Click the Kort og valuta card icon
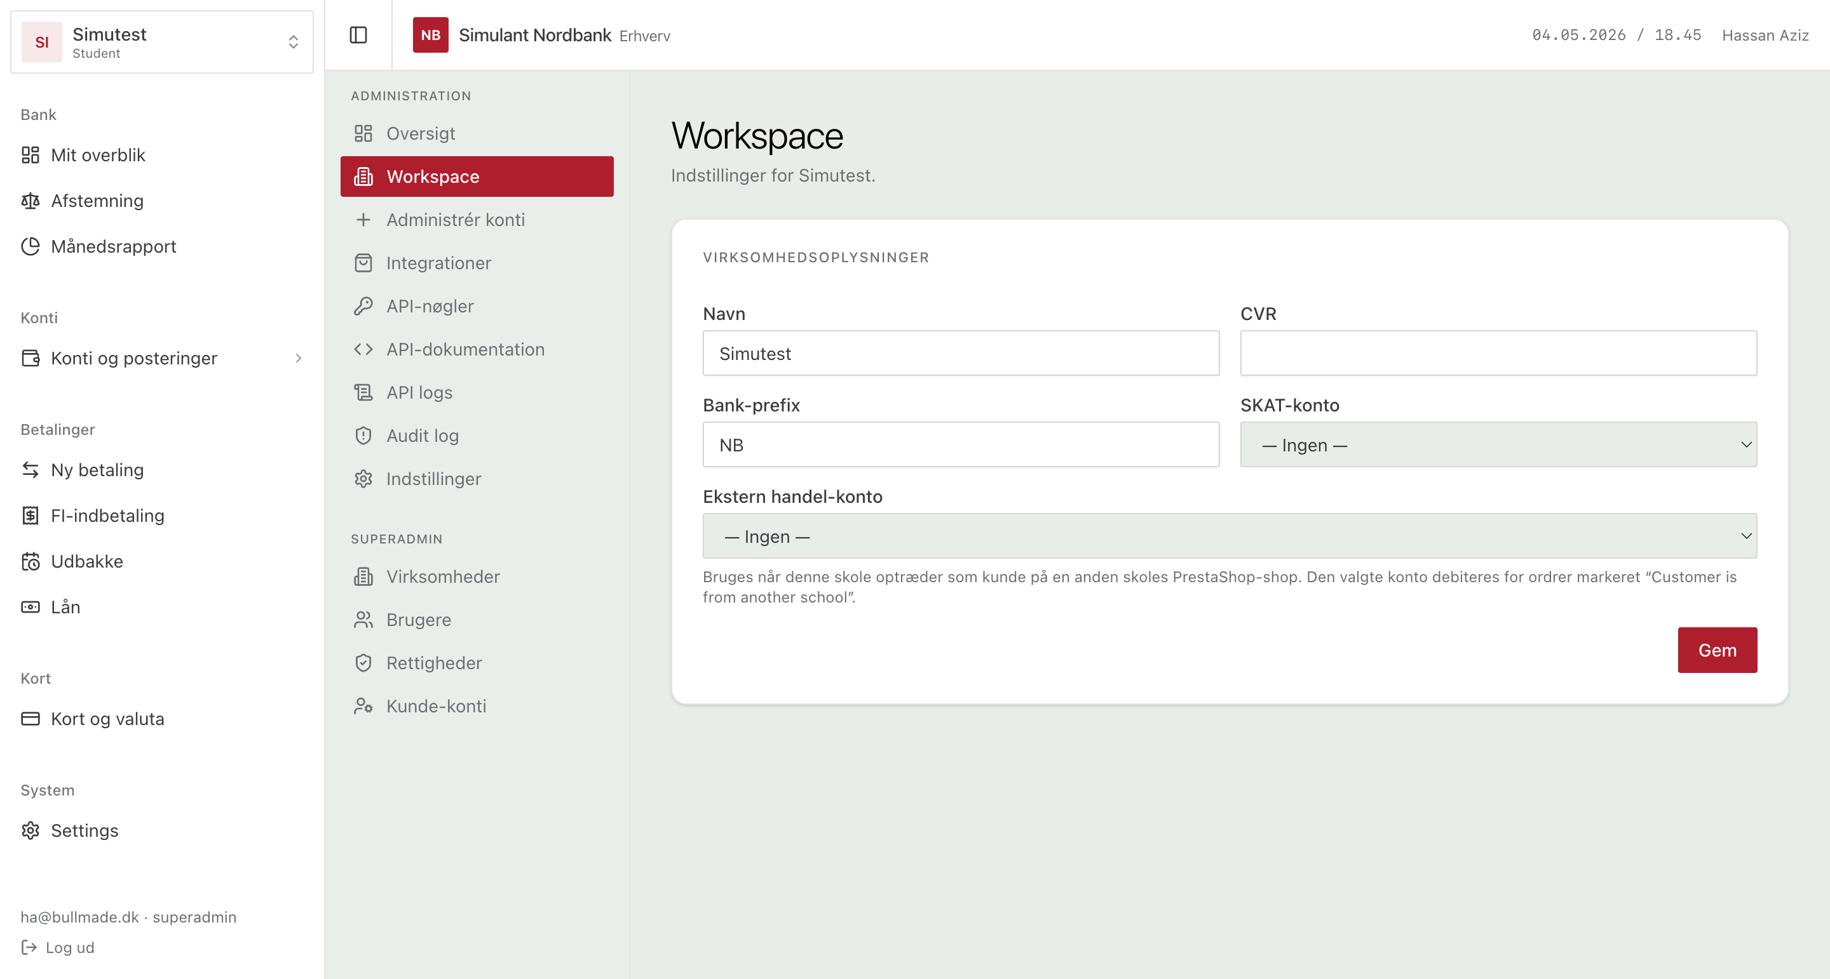 click(30, 719)
